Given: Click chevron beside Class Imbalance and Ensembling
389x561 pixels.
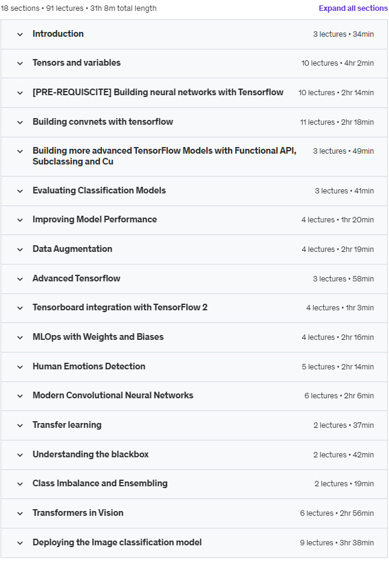Looking at the screenshot, I should tap(20, 484).
